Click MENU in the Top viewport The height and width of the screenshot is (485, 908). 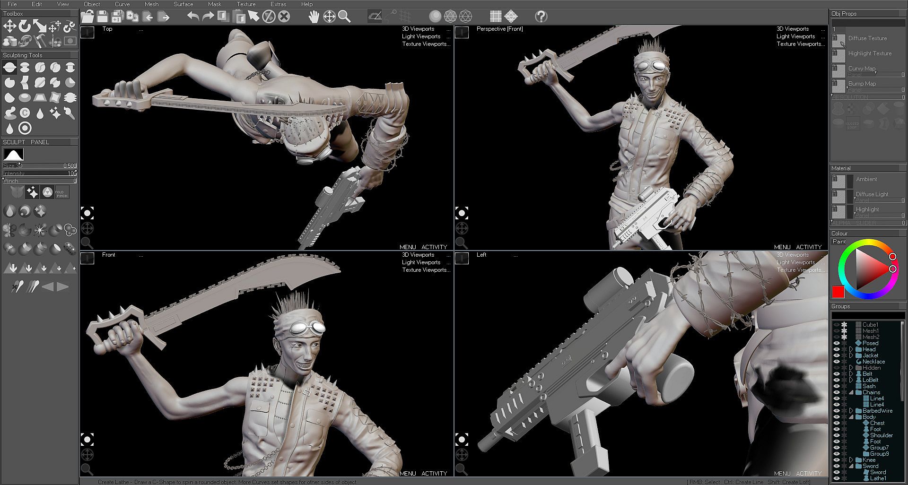pos(408,247)
